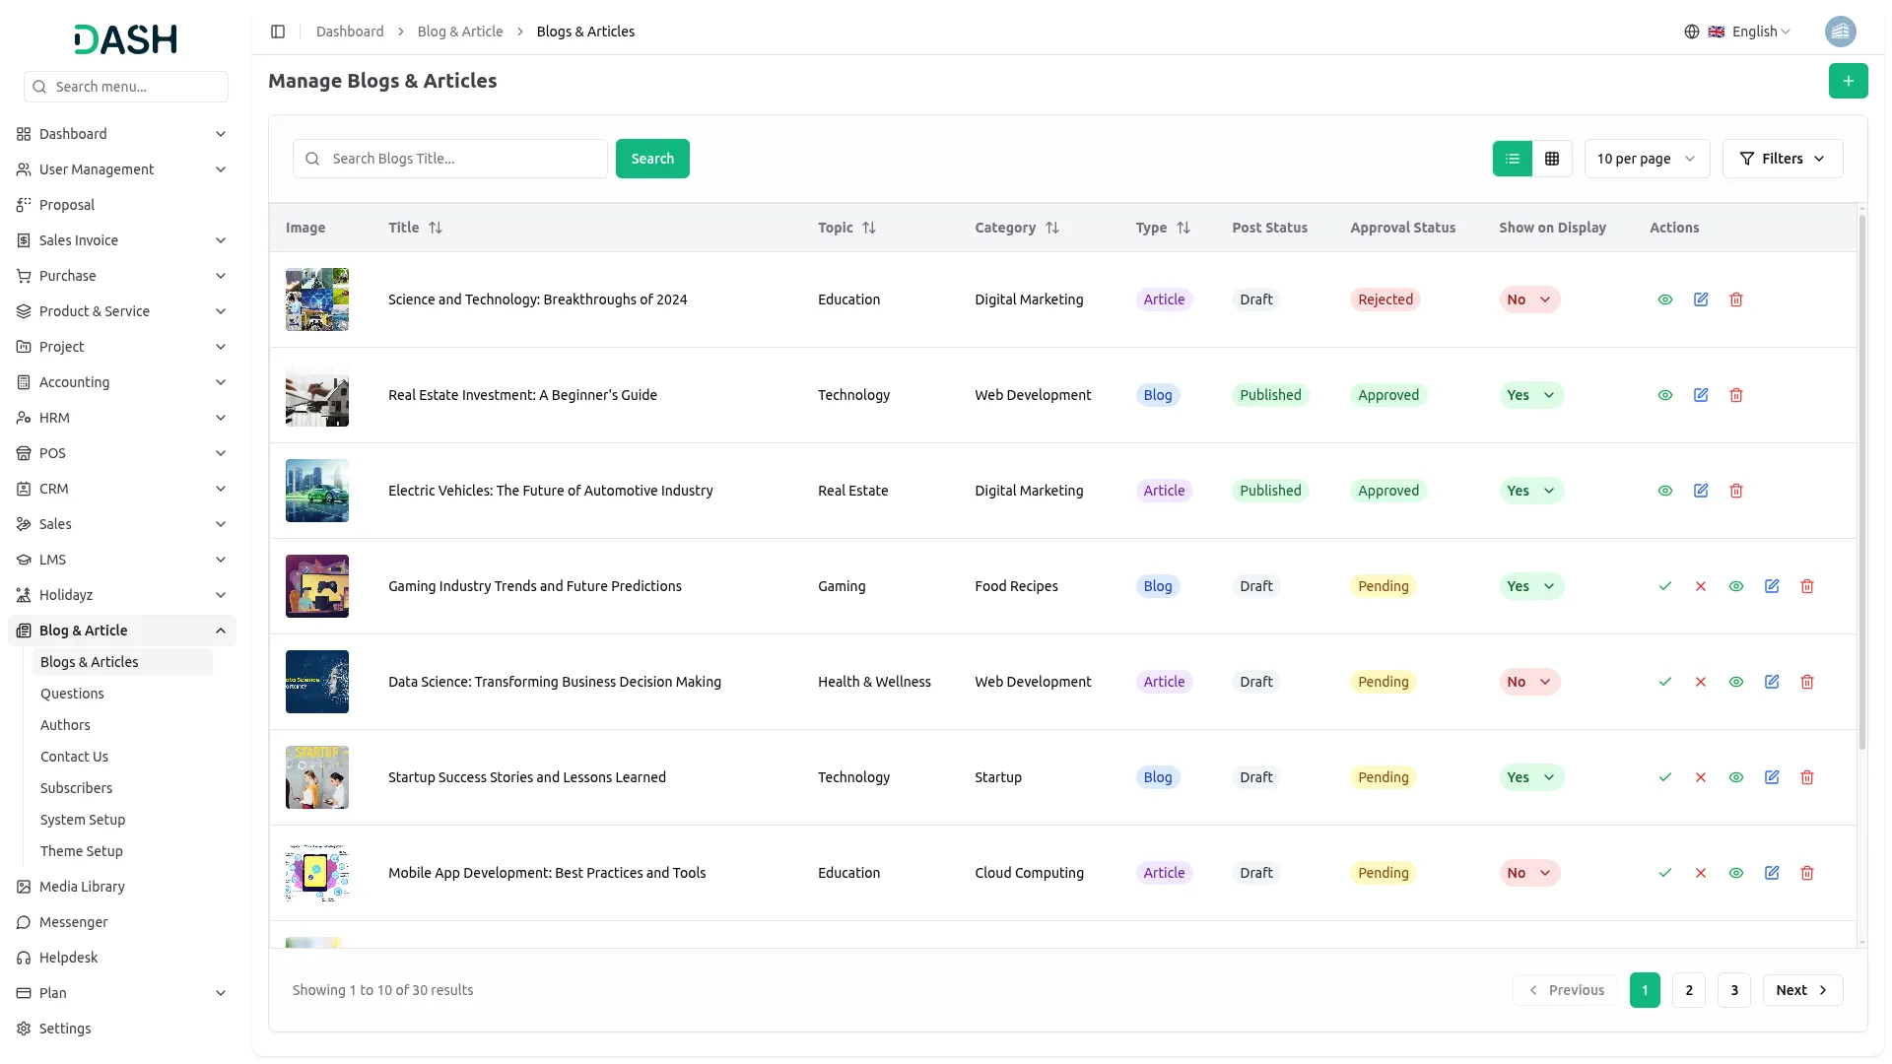Open the Authors submenu item
The image size is (1892, 1064).
pos(65,725)
